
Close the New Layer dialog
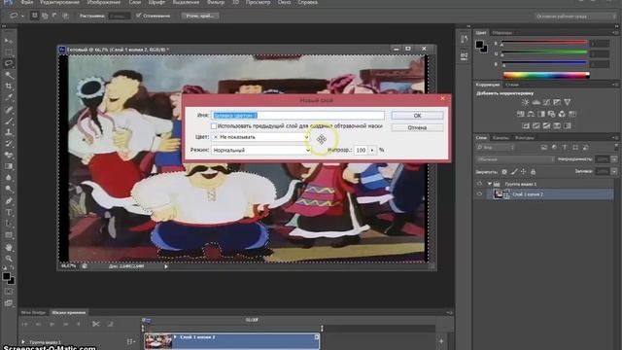(x=443, y=98)
